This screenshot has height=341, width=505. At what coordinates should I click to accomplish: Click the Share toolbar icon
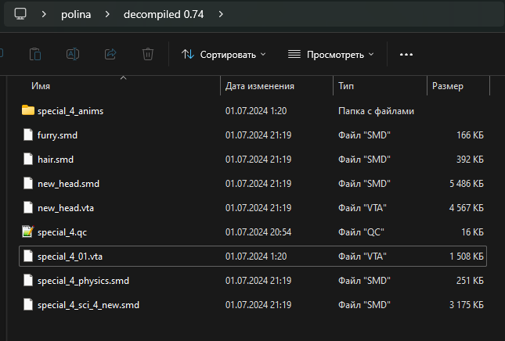(110, 54)
